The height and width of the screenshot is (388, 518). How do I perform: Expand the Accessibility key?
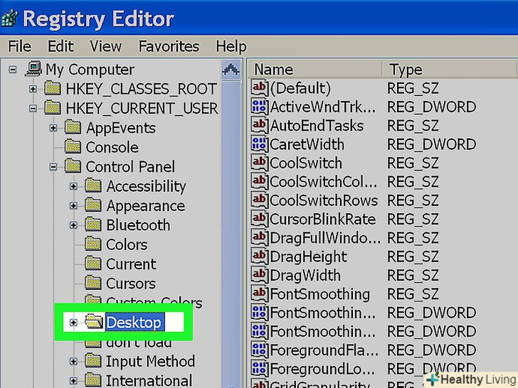(73, 186)
